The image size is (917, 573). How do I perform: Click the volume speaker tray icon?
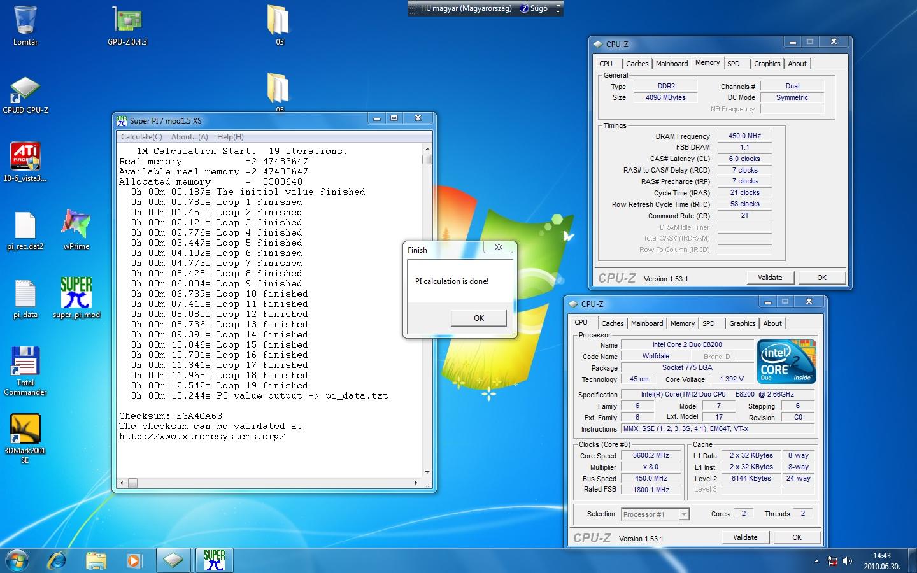pyautogui.click(x=848, y=561)
